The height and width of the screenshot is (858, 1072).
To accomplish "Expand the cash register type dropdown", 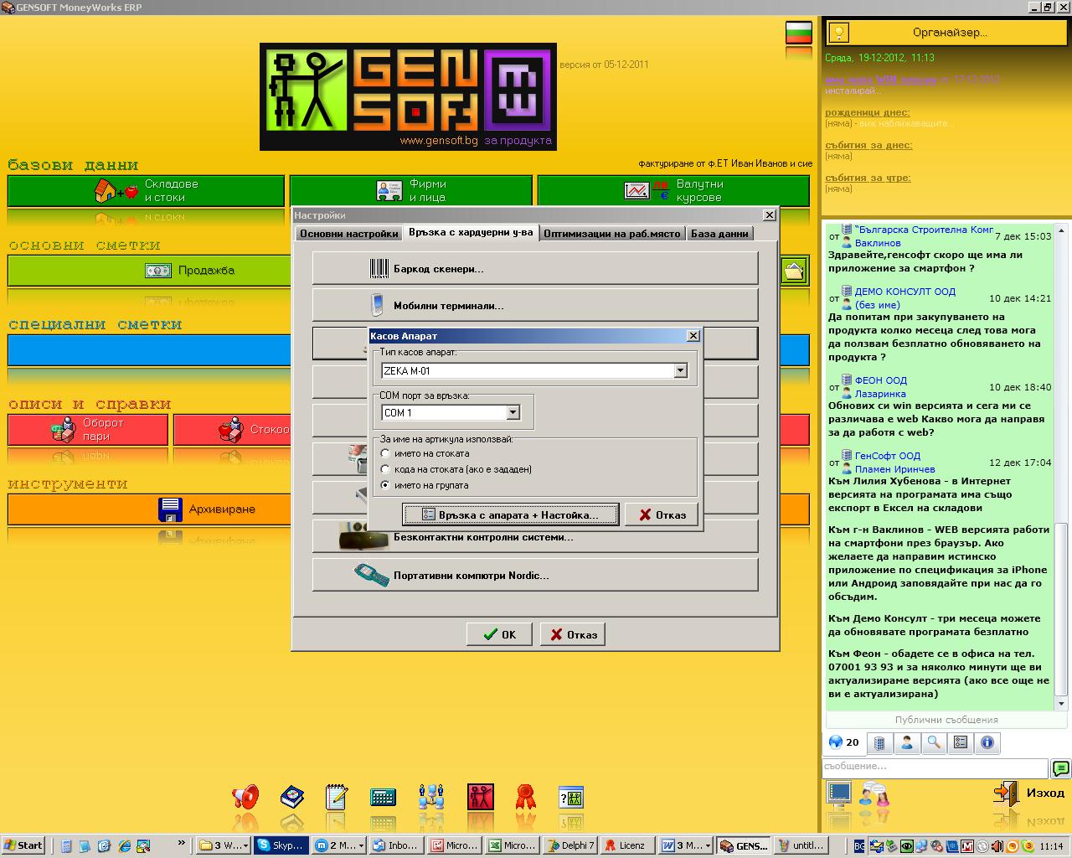I will tap(680, 370).
